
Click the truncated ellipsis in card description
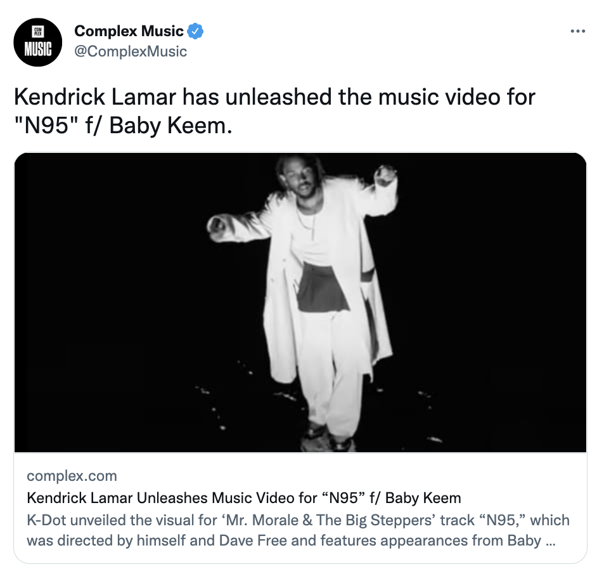coord(550,541)
